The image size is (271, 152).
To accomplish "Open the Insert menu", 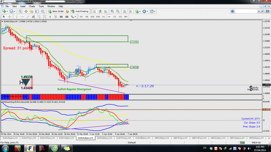I will click(23, 6).
